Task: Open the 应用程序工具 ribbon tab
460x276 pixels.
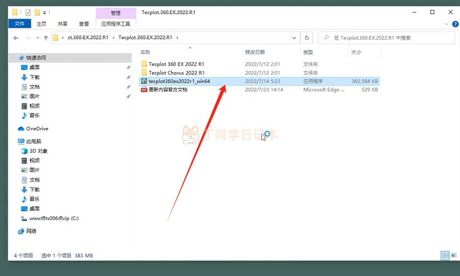Action: (115, 24)
